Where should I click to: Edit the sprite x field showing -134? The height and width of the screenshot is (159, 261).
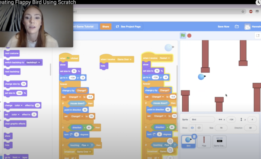pos(231,120)
